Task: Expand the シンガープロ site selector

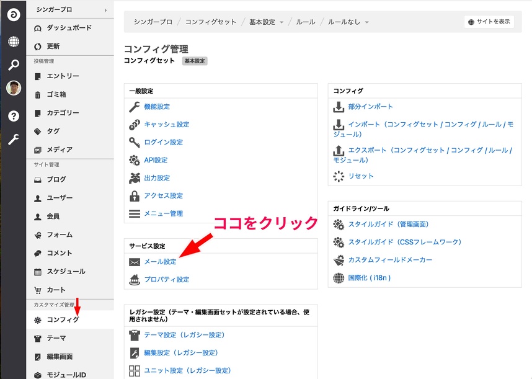Action: pos(70,10)
